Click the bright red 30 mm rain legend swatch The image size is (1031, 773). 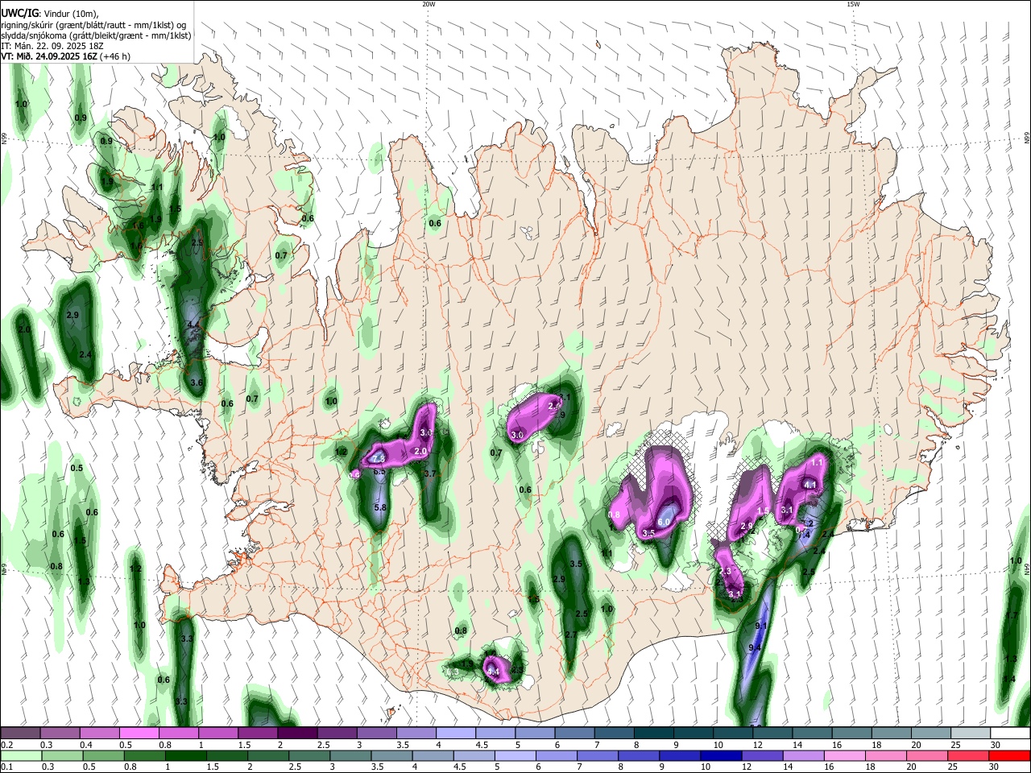click(x=1009, y=756)
